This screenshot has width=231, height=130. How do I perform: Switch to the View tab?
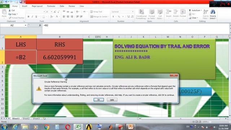pos(82,6)
